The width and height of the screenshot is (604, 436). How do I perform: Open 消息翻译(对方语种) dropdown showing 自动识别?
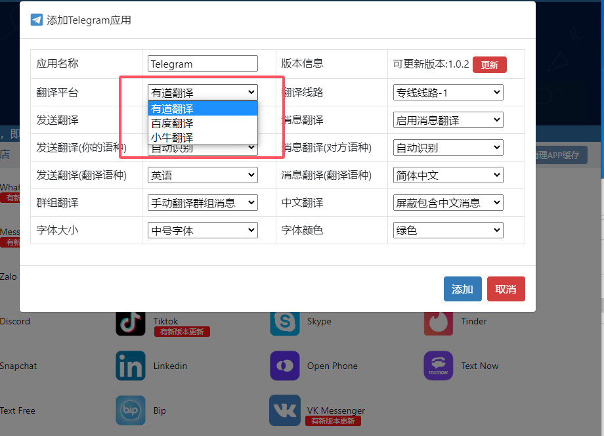click(448, 148)
